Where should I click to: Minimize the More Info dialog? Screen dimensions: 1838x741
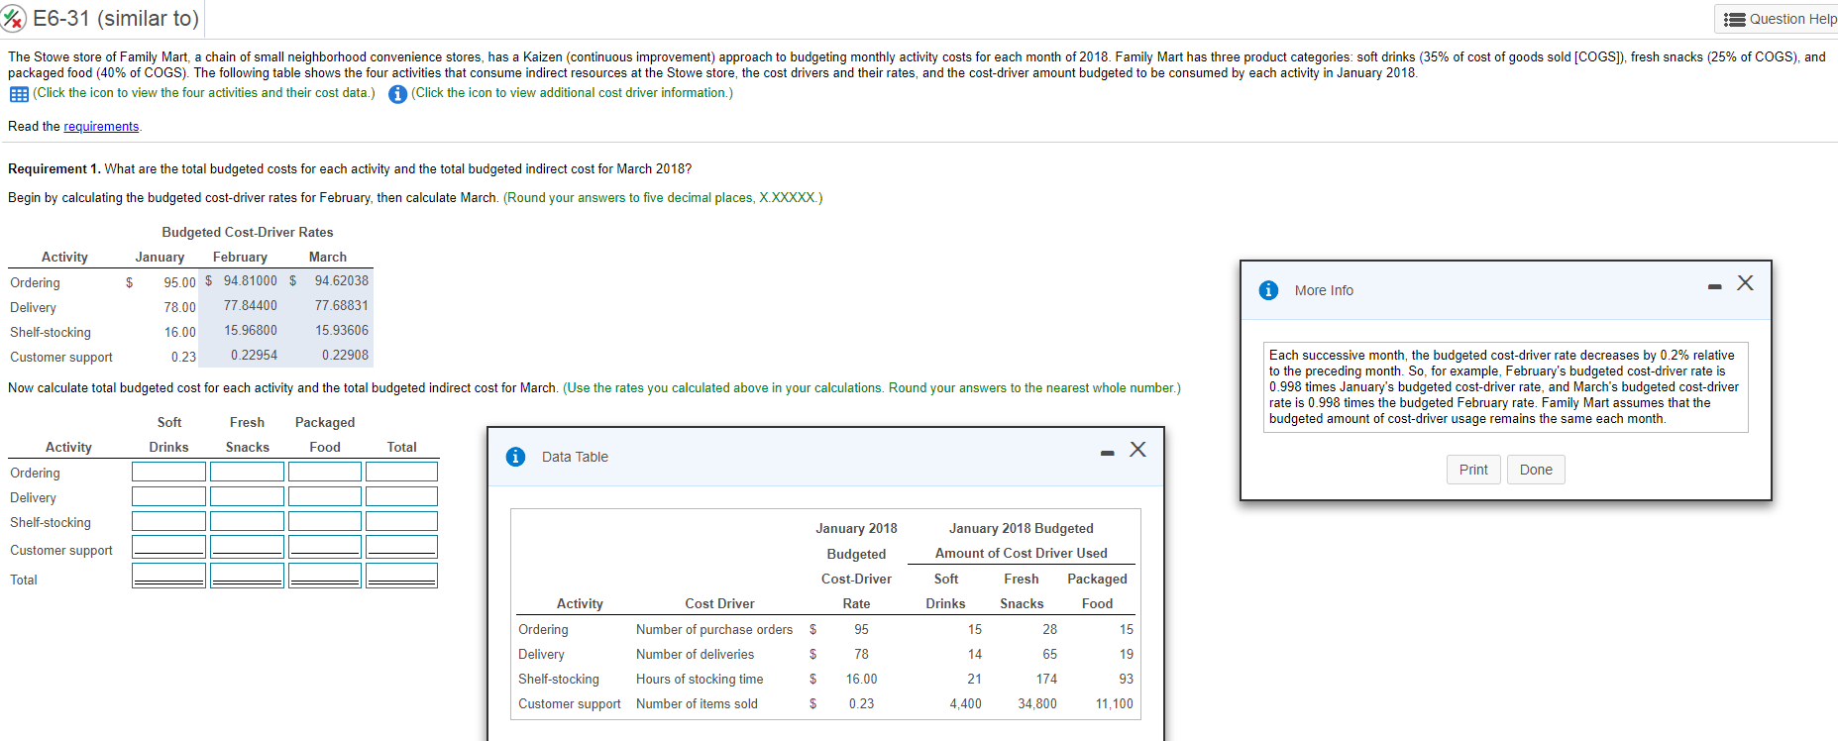coord(1714,287)
